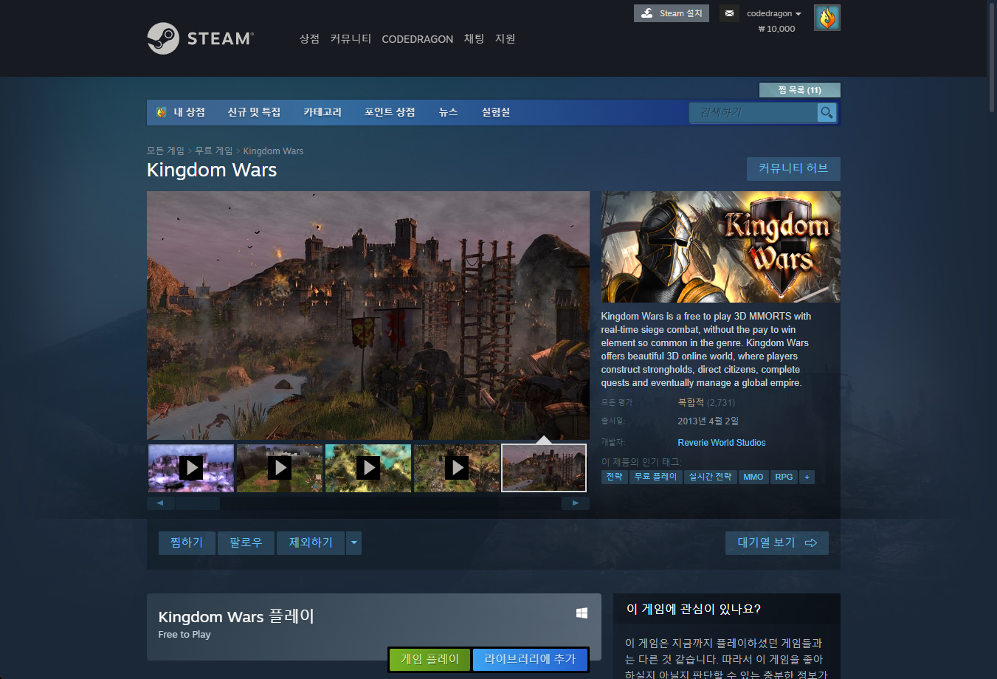Screen dimensions: 997x679
Task: Open the 신규 및 특집 tab
Action: click(x=254, y=112)
